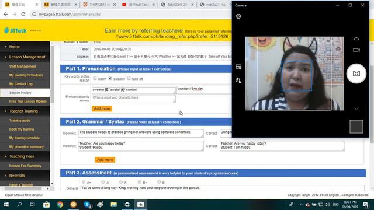374x210 pixels.
Task: Switch to second 51Talk browser tab
Action: point(61,5)
